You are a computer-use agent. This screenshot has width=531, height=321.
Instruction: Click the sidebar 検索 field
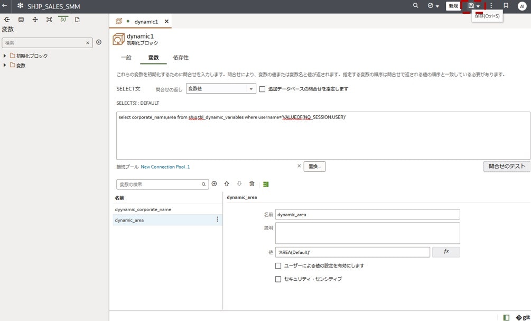pyautogui.click(x=48, y=43)
